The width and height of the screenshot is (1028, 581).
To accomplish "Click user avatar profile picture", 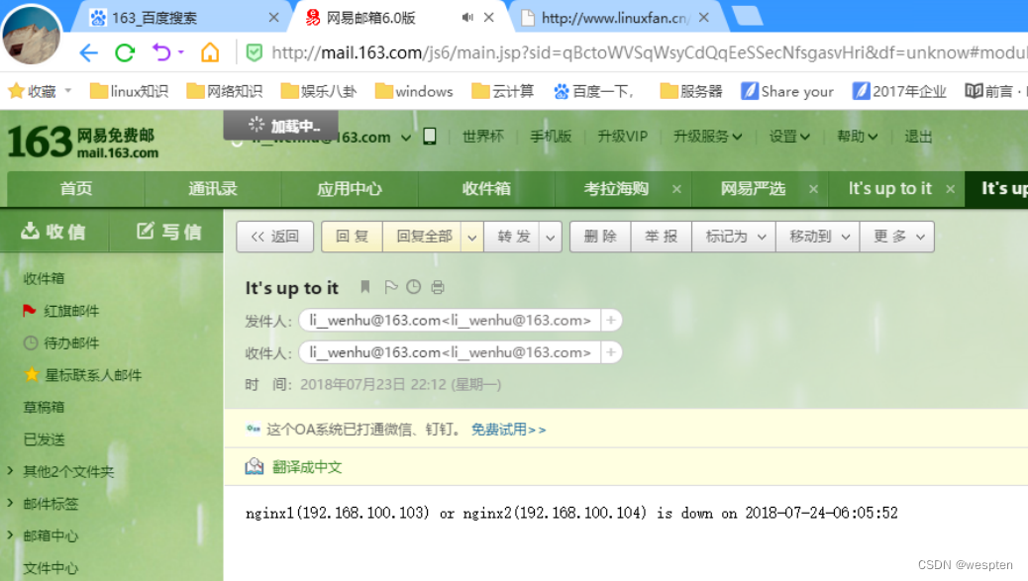I will [x=32, y=34].
